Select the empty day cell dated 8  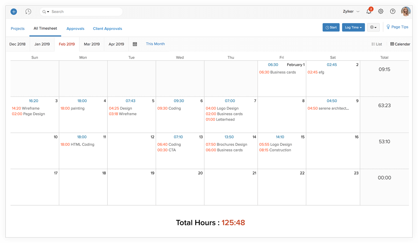(282, 115)
